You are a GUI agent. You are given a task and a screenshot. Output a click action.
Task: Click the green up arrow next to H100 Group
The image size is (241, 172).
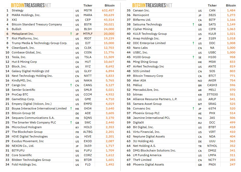point(193,57)
